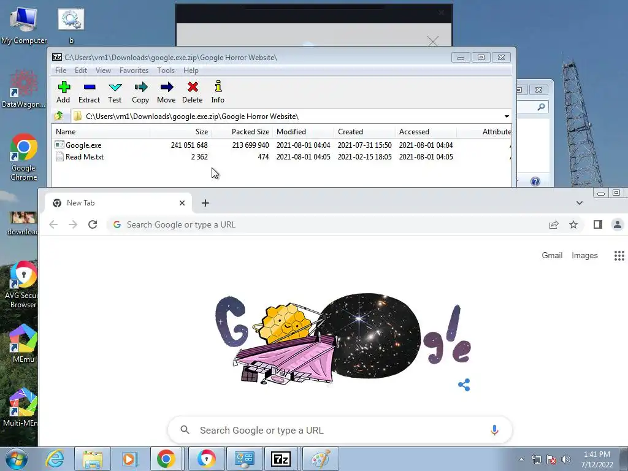Open the Help menu in 7-Zip
Image resolution: width=628 pixels, height=471 pixels.
click(x=191, y=71)
